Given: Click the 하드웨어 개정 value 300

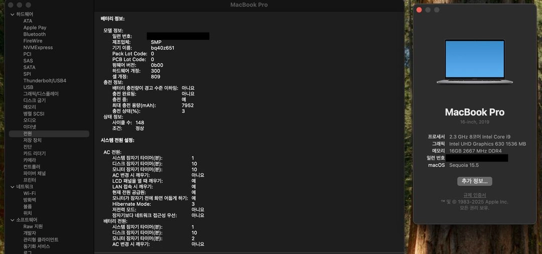Looking at the screenshot, I should tap(156, 71).
